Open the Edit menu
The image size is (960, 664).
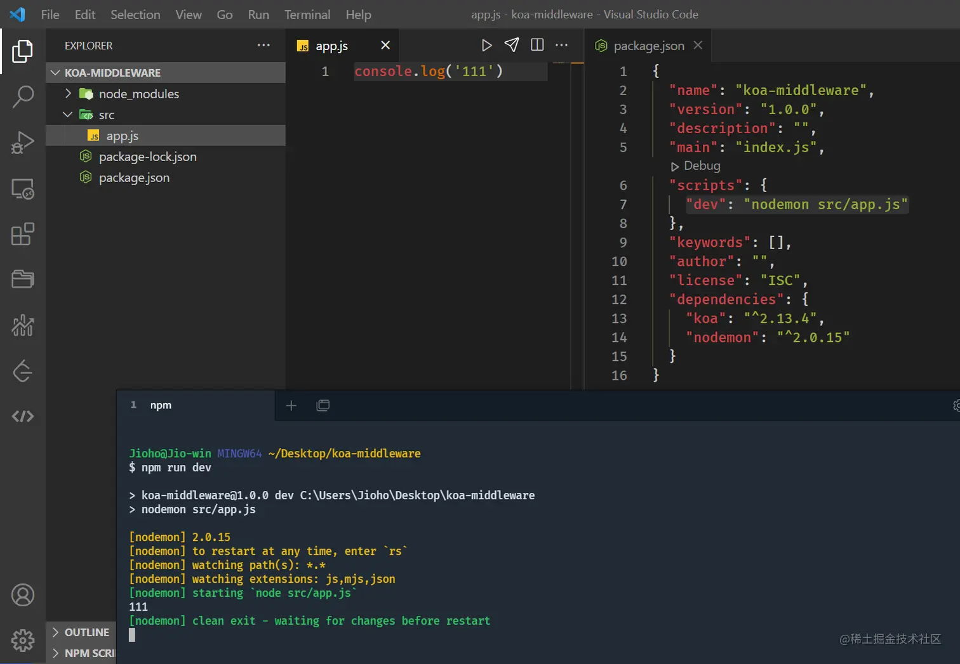[x=85, y=15]
